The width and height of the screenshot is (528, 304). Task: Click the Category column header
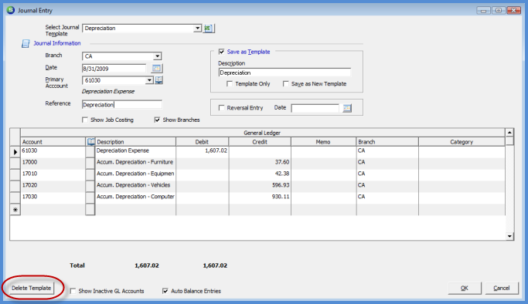click(462, 142)
